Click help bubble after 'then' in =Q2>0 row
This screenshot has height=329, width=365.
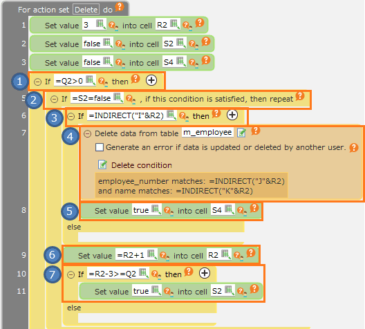(135, 79)
